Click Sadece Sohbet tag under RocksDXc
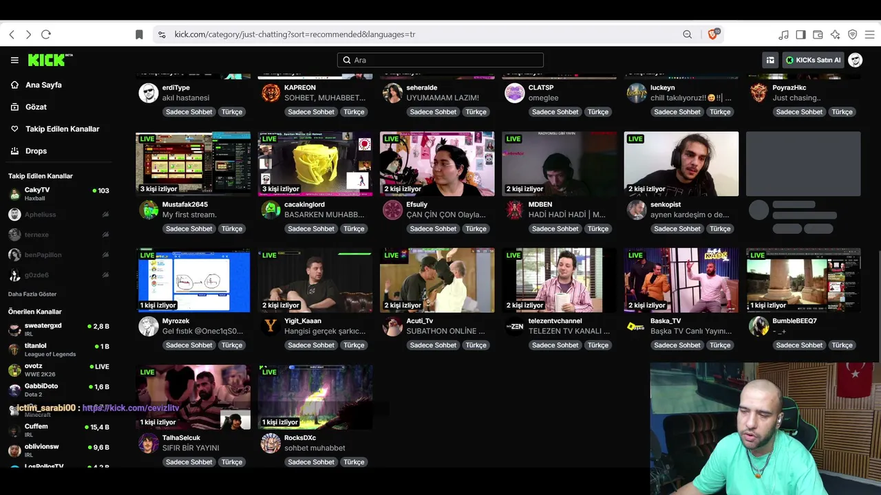The width and height of the screenshot is (881, 495). (x=311, y=462)
